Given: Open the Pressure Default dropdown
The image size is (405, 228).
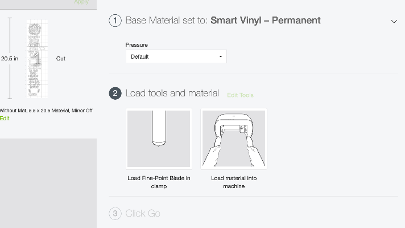Looking at the screenshot, I should [x=176, y=56].
